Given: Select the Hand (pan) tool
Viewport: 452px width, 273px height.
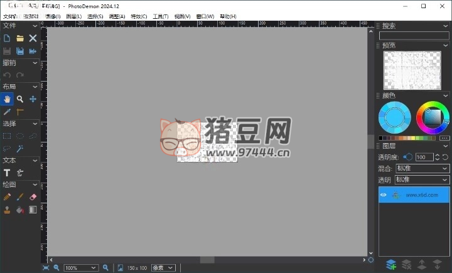Looking at the screenshot, I should 7,99.
